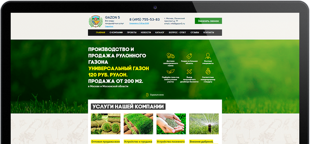Click the discount price tag icon
This screenshot has width=310, height=144.
tap(189, 56)
